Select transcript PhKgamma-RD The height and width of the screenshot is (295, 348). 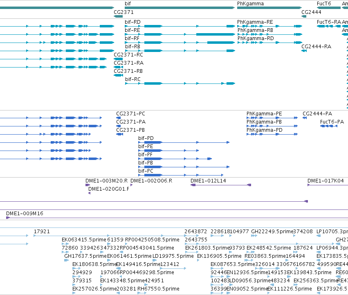(x=256, y=38)
